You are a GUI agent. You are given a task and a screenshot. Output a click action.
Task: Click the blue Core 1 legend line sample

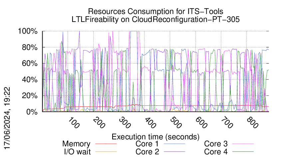[174, 144]
